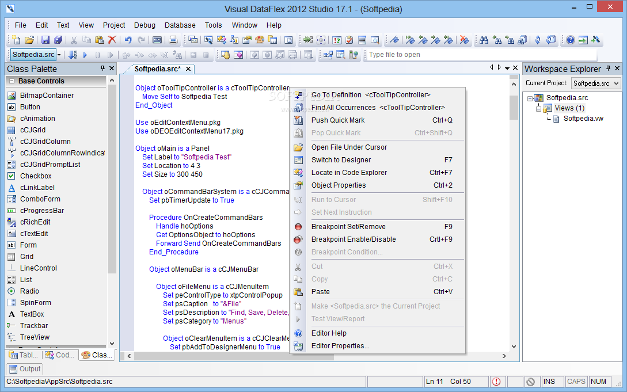Collapse the Views (1) tree node
The height and width of the screenshot is (392, 627).
538,108
